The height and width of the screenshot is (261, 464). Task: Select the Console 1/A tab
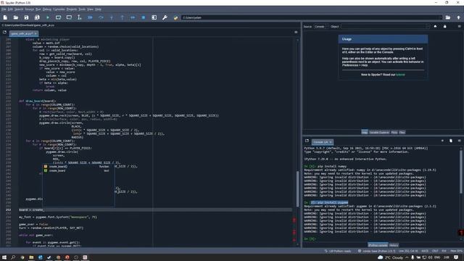[x=322, y=142]
